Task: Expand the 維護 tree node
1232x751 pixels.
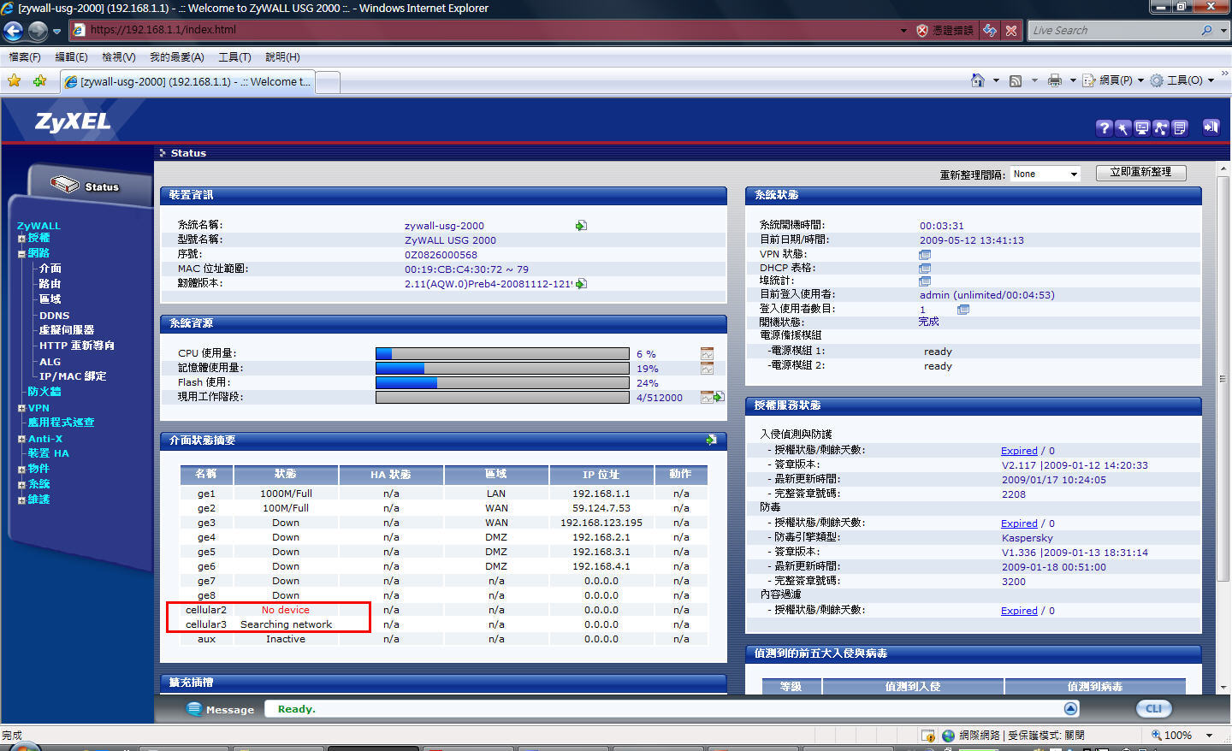Action: pos(21,500)
